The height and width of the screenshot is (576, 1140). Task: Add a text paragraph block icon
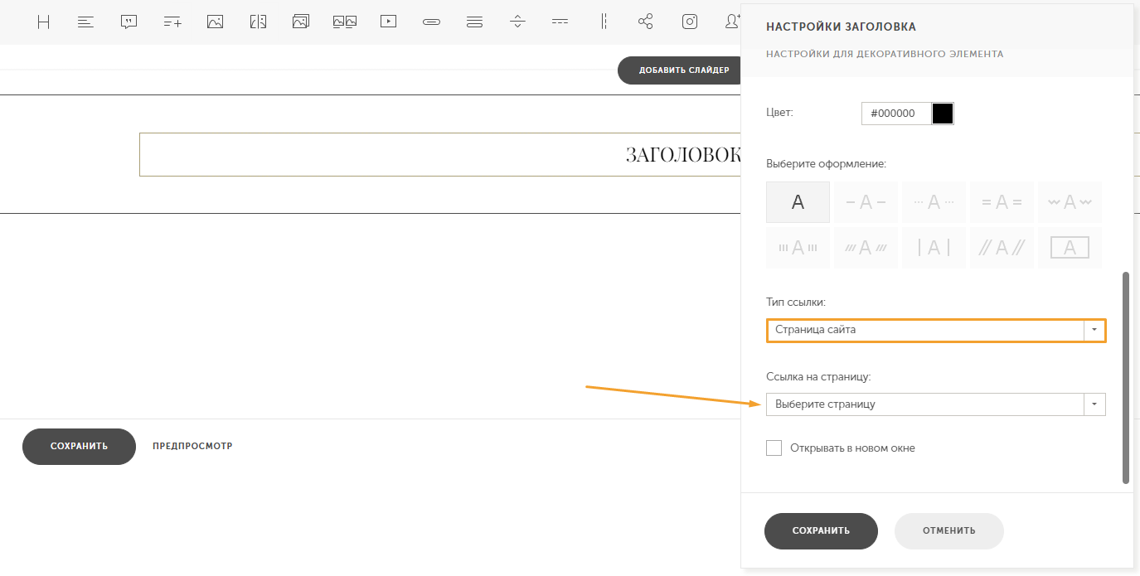(x=85, y=22)
